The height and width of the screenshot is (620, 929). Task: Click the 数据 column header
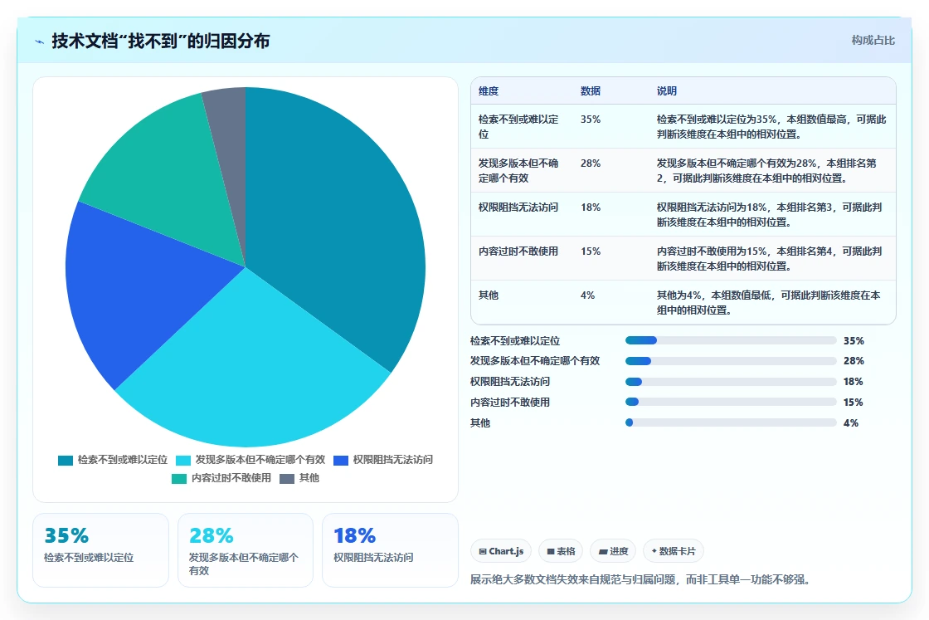pos(591,90)
